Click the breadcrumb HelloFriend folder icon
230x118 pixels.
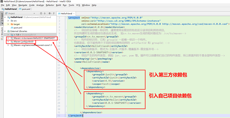pyautogui.click(x=3, y=9)
